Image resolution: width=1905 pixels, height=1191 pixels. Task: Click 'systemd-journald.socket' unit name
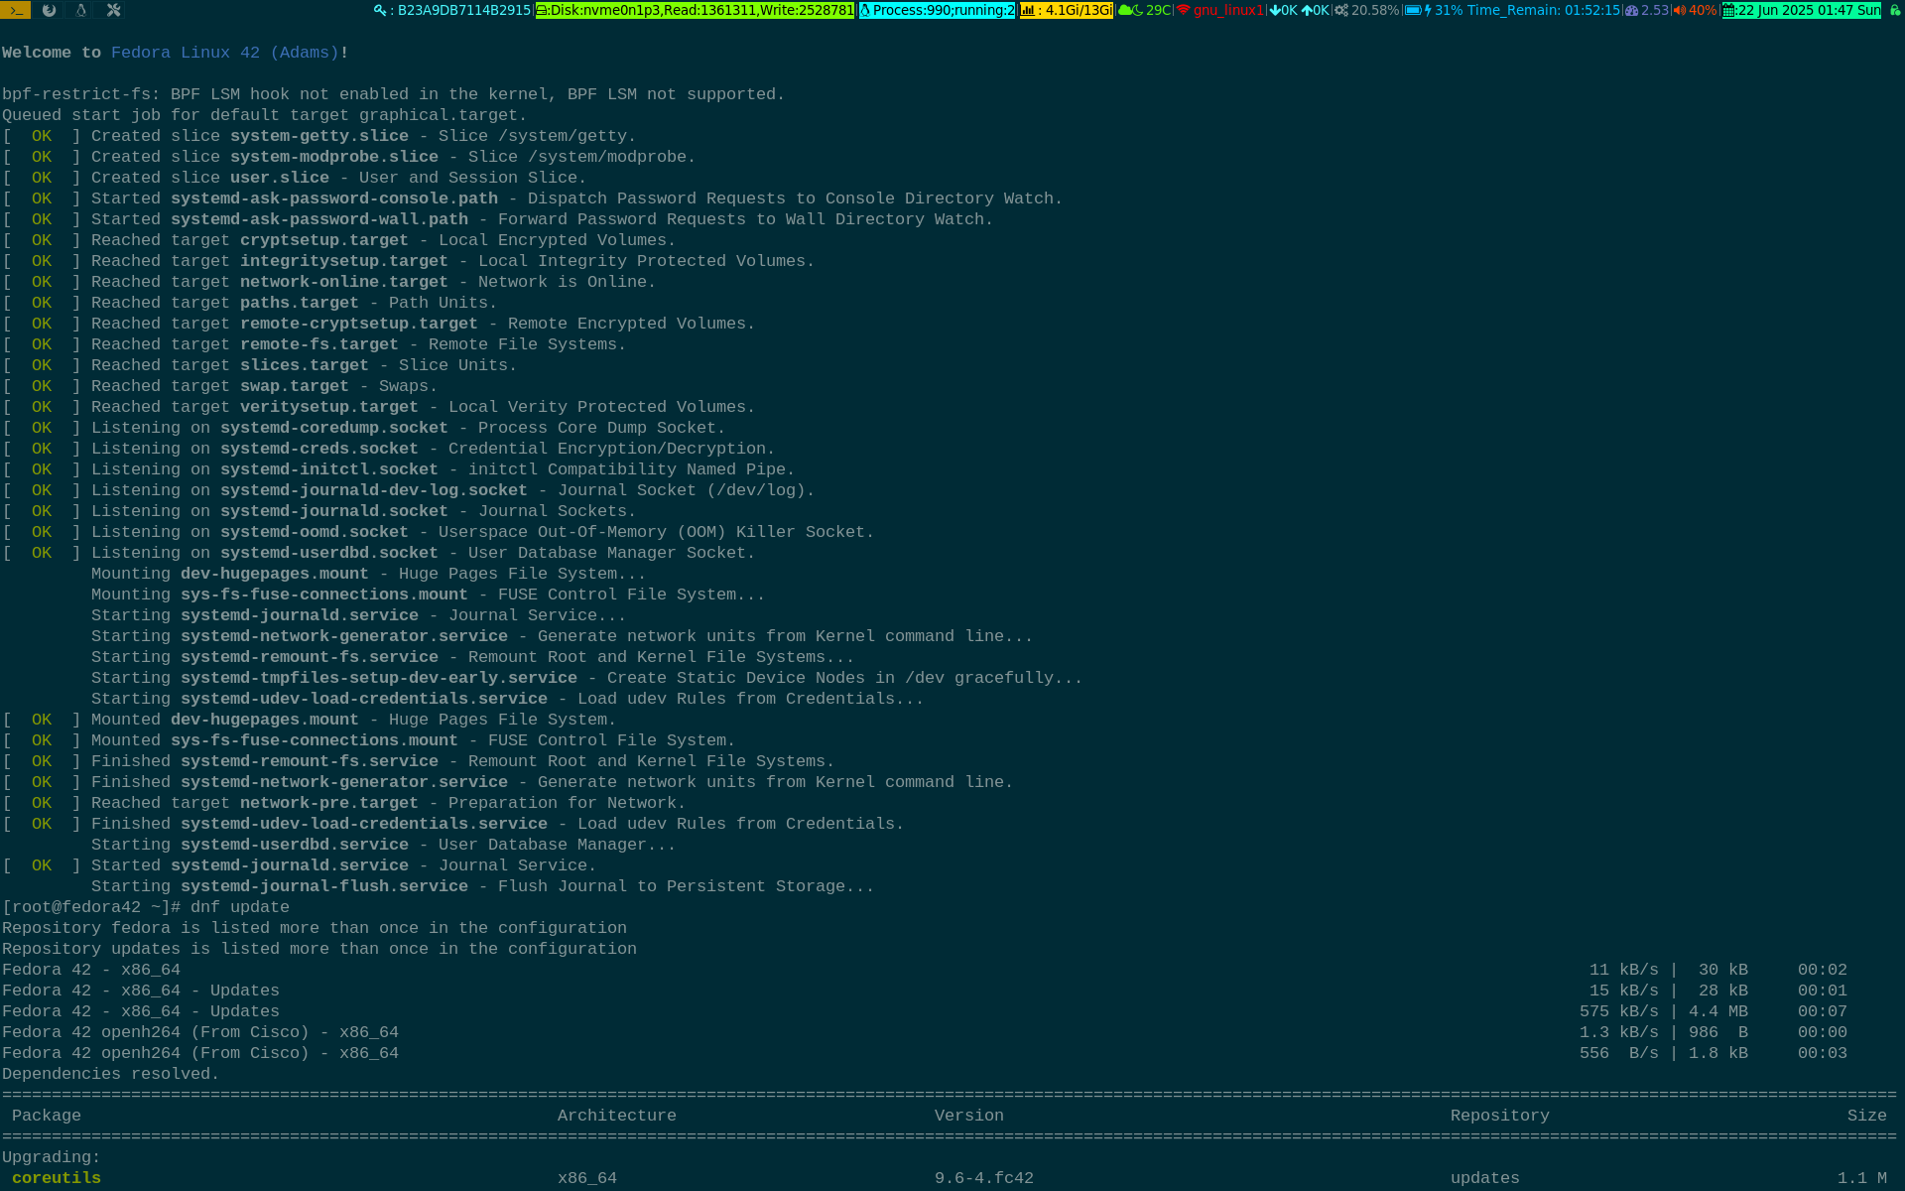point(334,511)
